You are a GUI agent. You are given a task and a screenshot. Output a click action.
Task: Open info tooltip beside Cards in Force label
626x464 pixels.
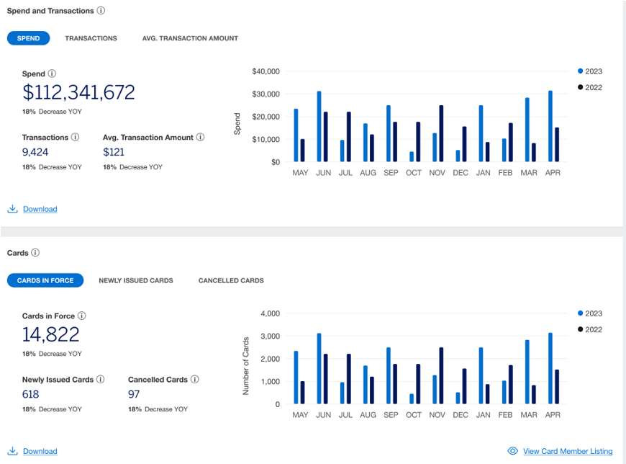point(82,316)
